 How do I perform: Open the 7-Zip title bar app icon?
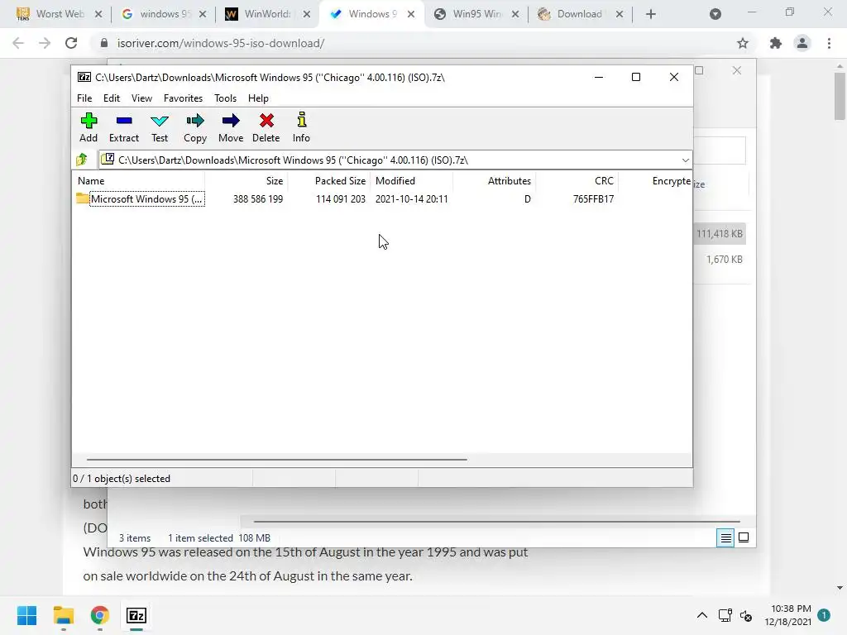(84, 77)
